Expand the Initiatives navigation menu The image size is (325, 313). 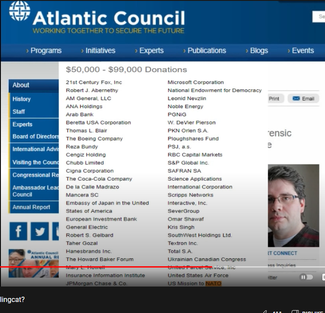pyautogui.click(x=100, y=51)
